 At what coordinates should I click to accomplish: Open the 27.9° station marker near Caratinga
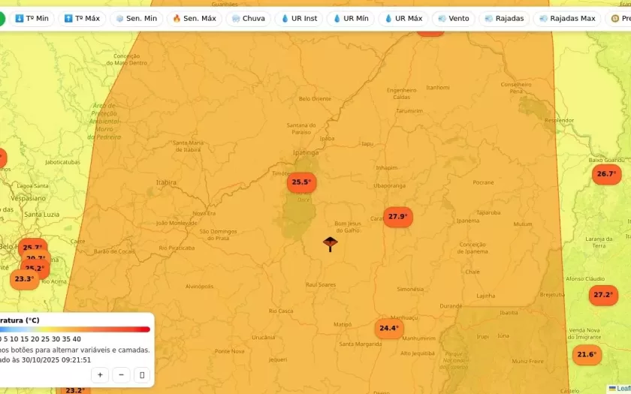click(x=397, y=217)
